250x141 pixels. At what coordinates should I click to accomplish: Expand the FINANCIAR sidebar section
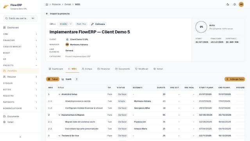click(x=20, y=40)
